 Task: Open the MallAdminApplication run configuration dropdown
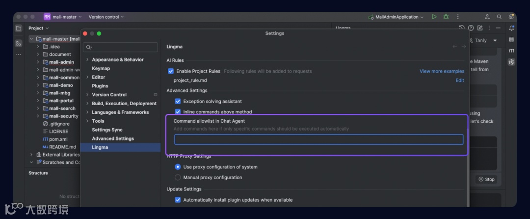[x=399, y=17]
